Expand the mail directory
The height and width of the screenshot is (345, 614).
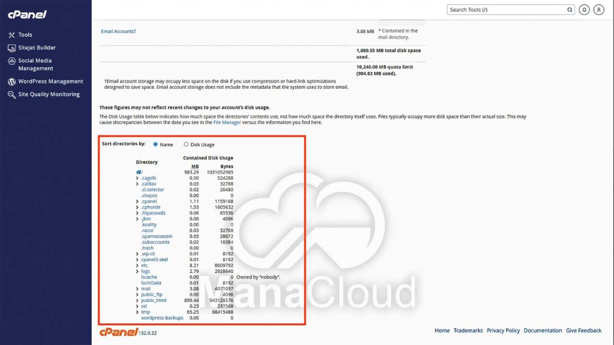(x=137, y=289)
